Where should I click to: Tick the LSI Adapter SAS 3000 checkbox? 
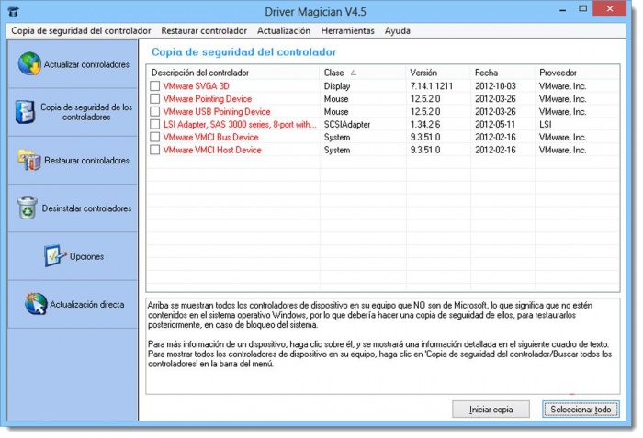(154, 124)
